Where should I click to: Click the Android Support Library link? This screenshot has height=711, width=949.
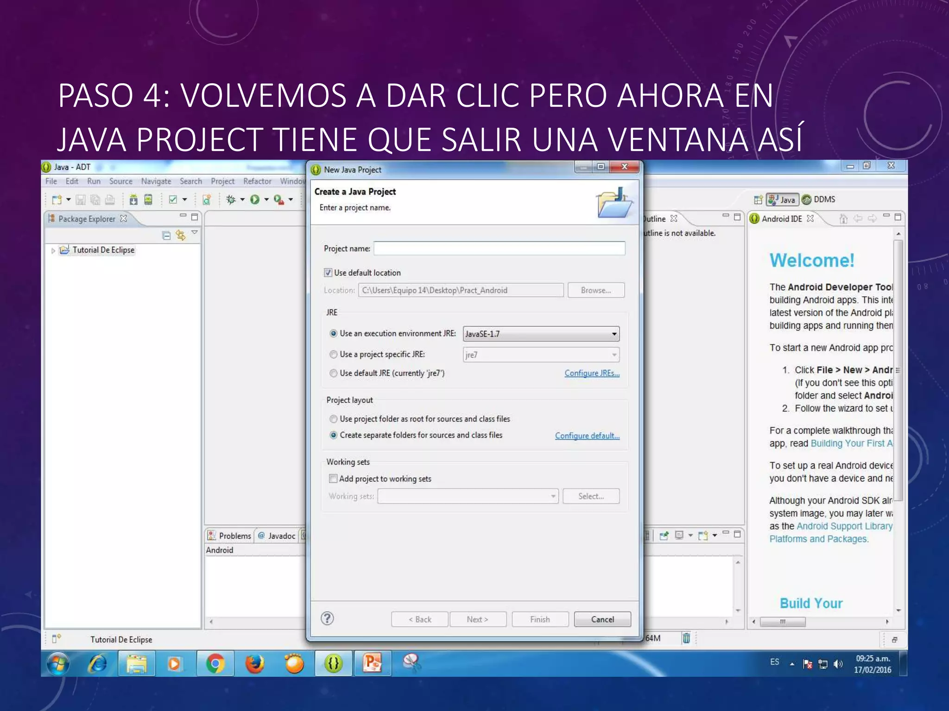pos(844,526)
